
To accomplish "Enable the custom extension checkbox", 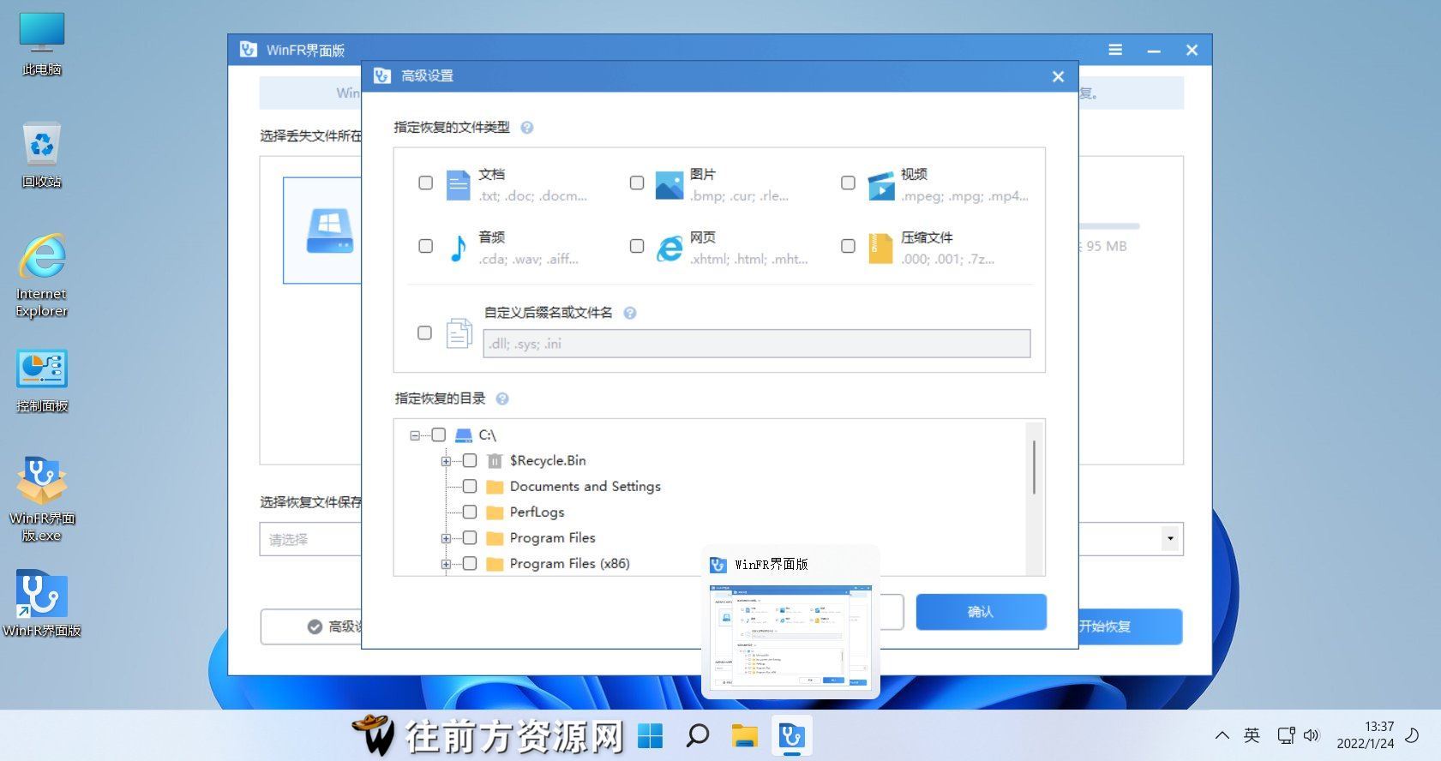I will (424, 333).
